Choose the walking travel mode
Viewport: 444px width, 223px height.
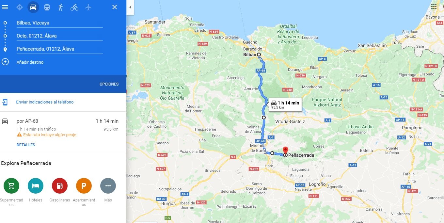click(61, 7)
